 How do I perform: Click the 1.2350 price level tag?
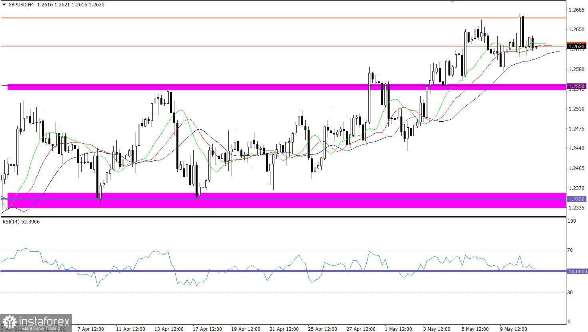tap(577, 199)
